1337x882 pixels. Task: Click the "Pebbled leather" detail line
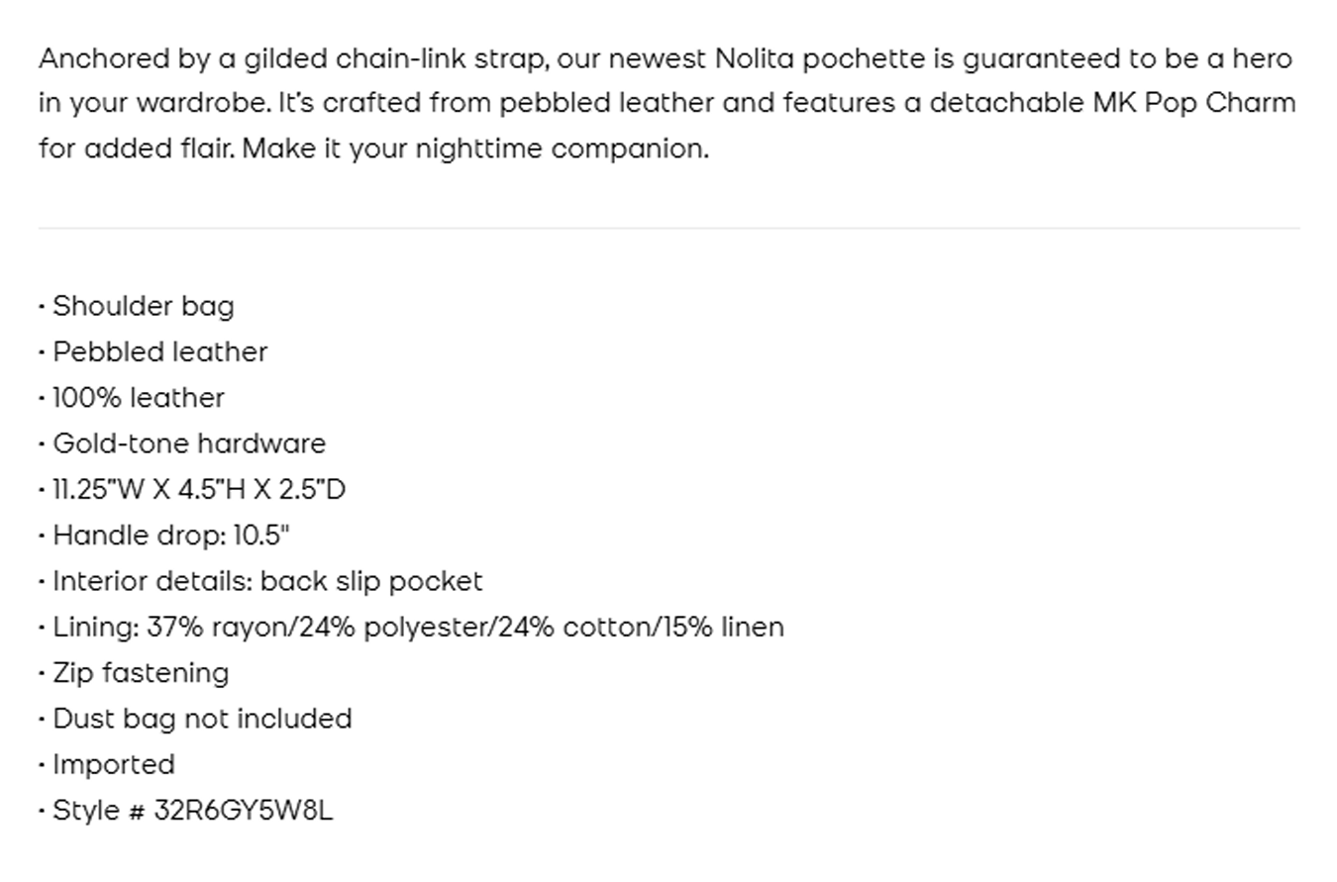159,352
